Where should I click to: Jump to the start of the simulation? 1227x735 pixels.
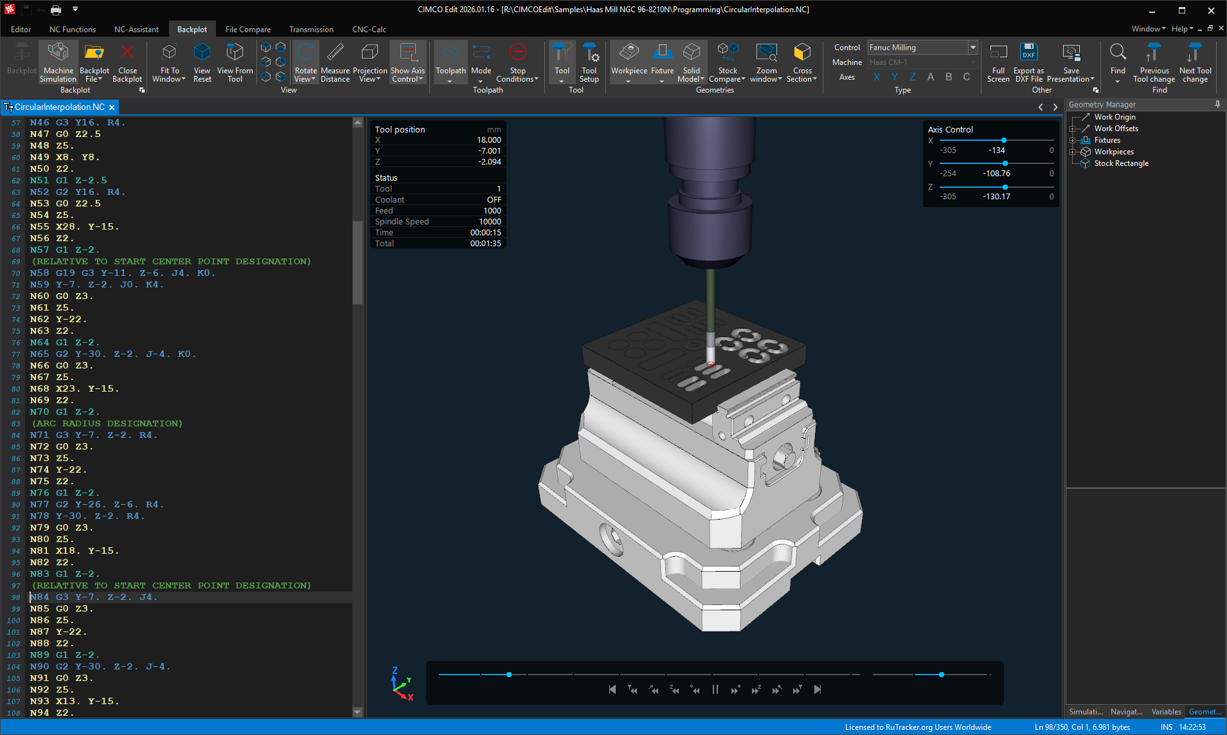click(x=612, y=689)
